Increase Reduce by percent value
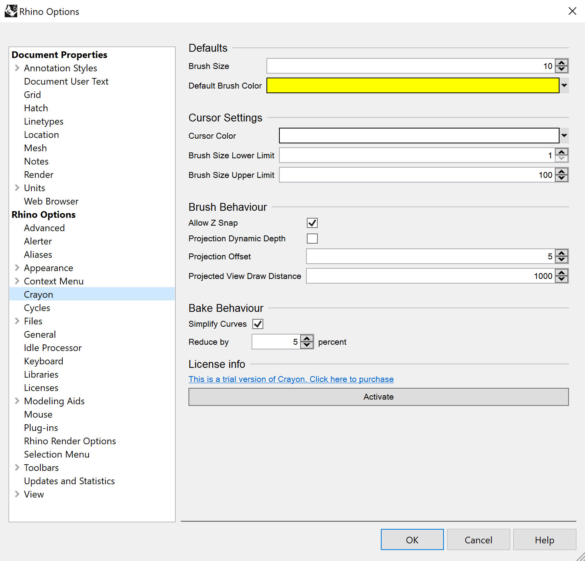The width and height of the screenshot is (585, 561). click(307, 338)
